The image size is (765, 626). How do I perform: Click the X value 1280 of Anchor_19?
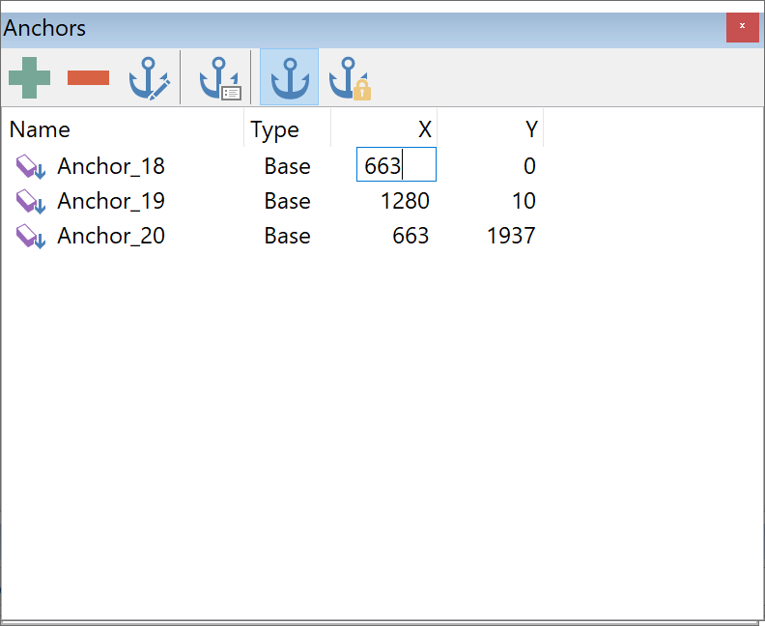click(405, 201)
